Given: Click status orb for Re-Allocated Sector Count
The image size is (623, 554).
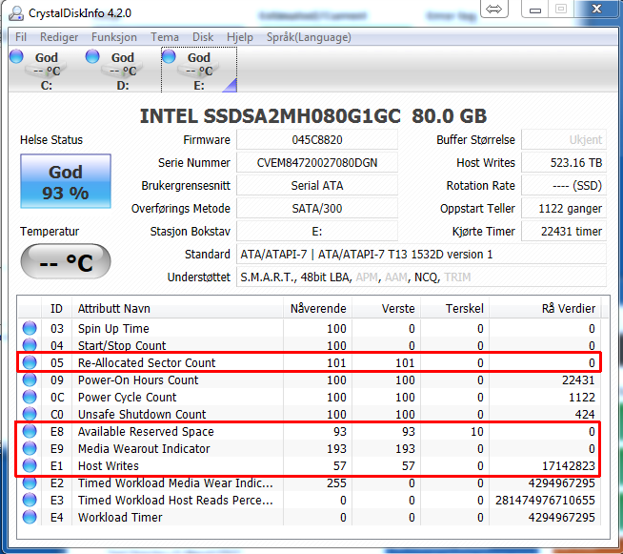Looking at the screenshot, I should click(x=30, y=362).
